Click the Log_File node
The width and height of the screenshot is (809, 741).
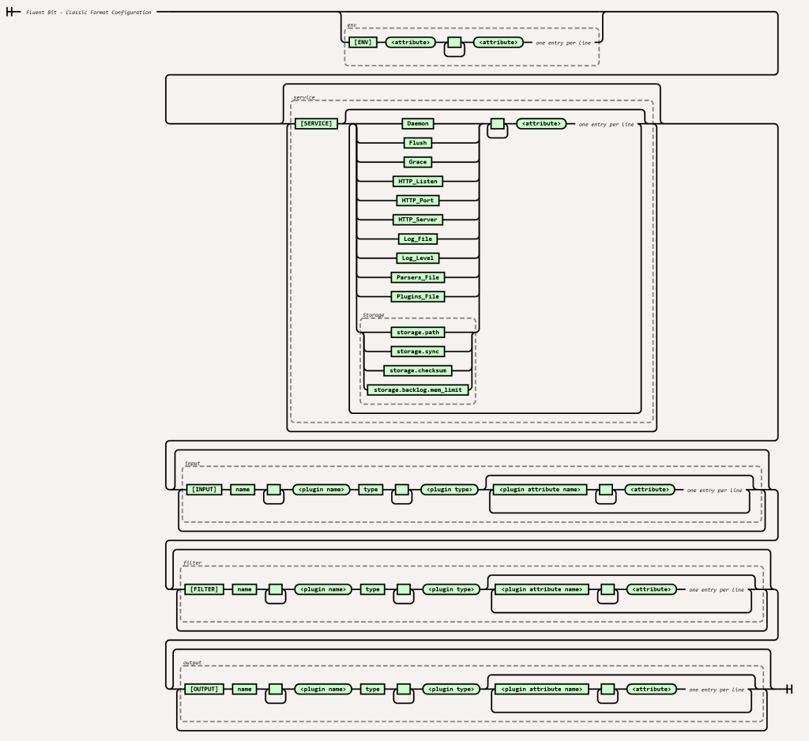click(x=417, y=239)
